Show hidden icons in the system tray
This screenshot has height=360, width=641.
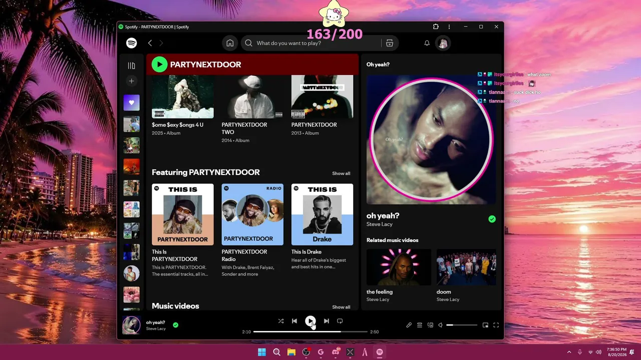[569, 352]
